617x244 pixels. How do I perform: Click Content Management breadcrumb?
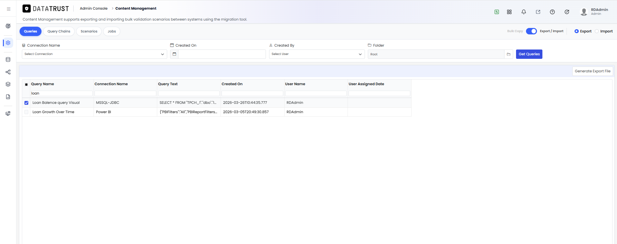(x=136, y=8)
